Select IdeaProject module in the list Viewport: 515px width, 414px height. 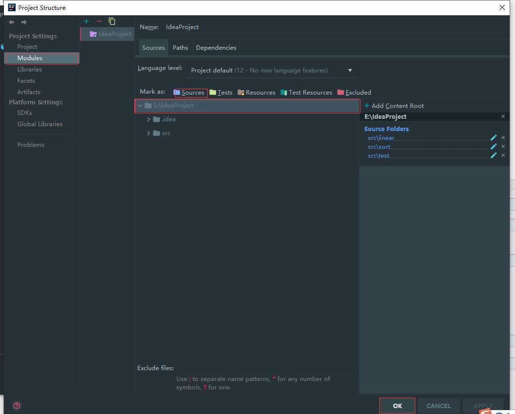point(108,34)
